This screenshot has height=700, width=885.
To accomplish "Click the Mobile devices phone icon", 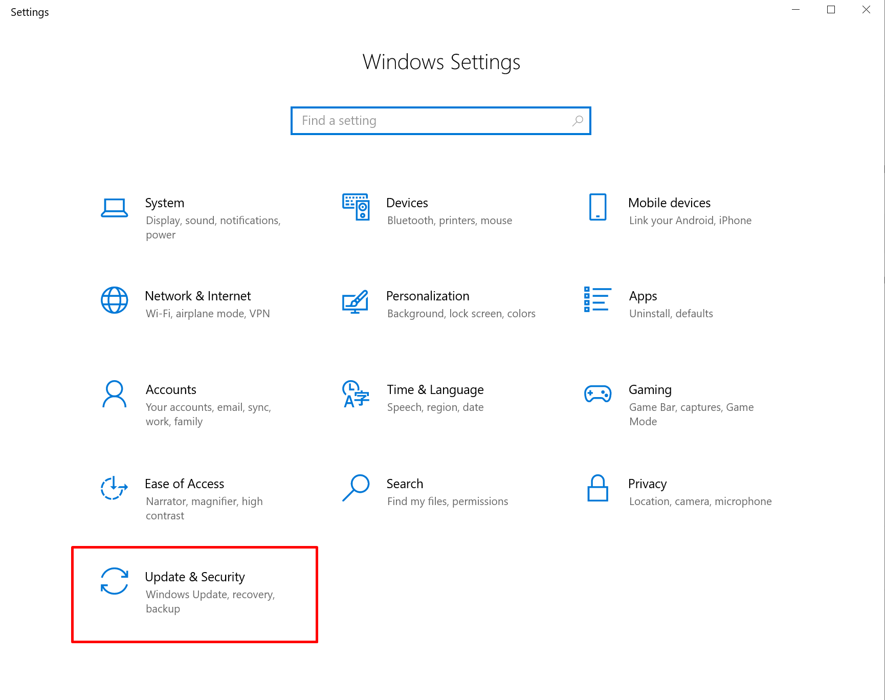I will 598,207.
